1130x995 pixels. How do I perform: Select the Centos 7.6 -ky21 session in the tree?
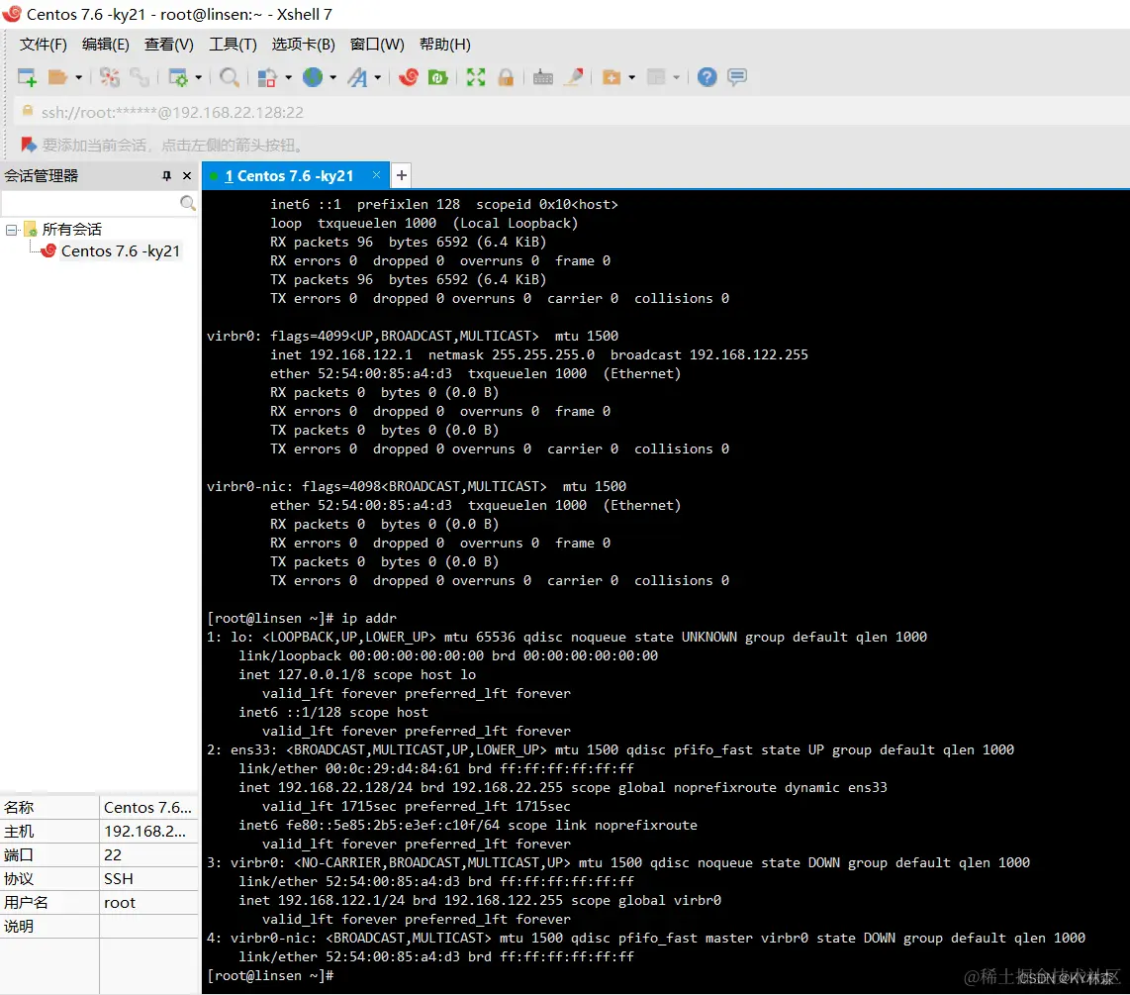(121, 250)
